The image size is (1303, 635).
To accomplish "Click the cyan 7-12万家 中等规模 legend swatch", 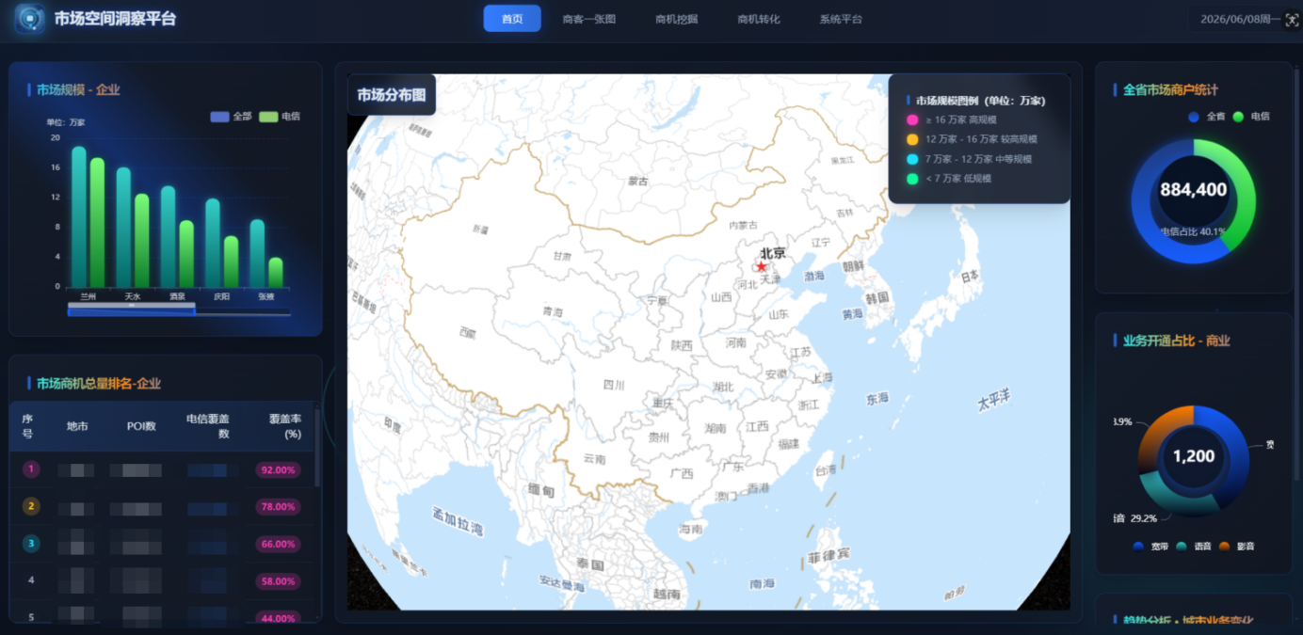I will (911, 159).
